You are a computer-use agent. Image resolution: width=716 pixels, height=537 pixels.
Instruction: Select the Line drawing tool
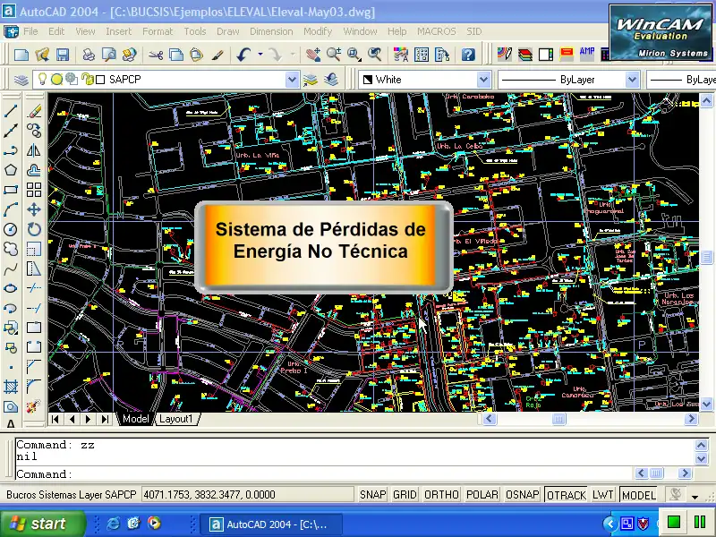[11, 112]
